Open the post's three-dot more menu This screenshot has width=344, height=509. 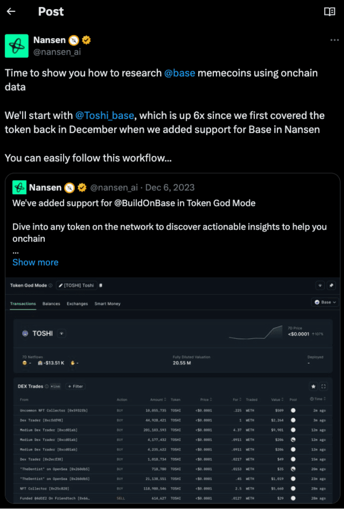[x=334, y=40]
